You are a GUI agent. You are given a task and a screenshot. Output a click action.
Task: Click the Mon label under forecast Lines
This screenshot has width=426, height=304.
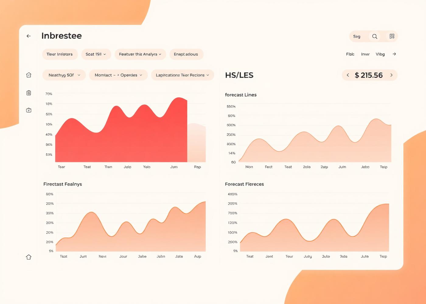(x=249, y=167)
